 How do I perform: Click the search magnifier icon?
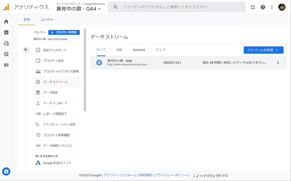point(115,7)
